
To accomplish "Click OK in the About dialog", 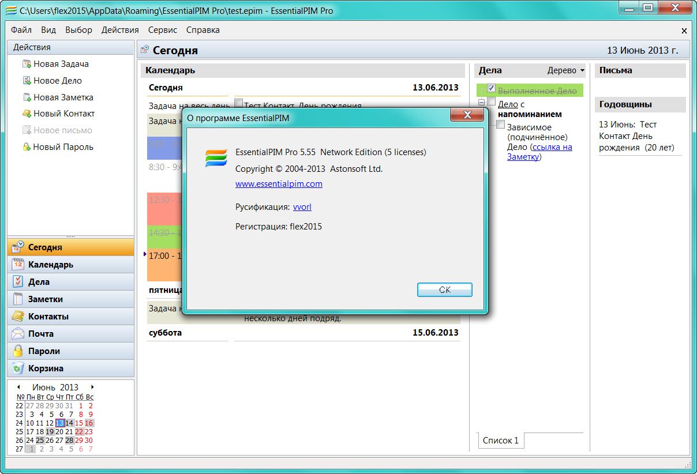I will pyautogui.click(x=445, y=289).
